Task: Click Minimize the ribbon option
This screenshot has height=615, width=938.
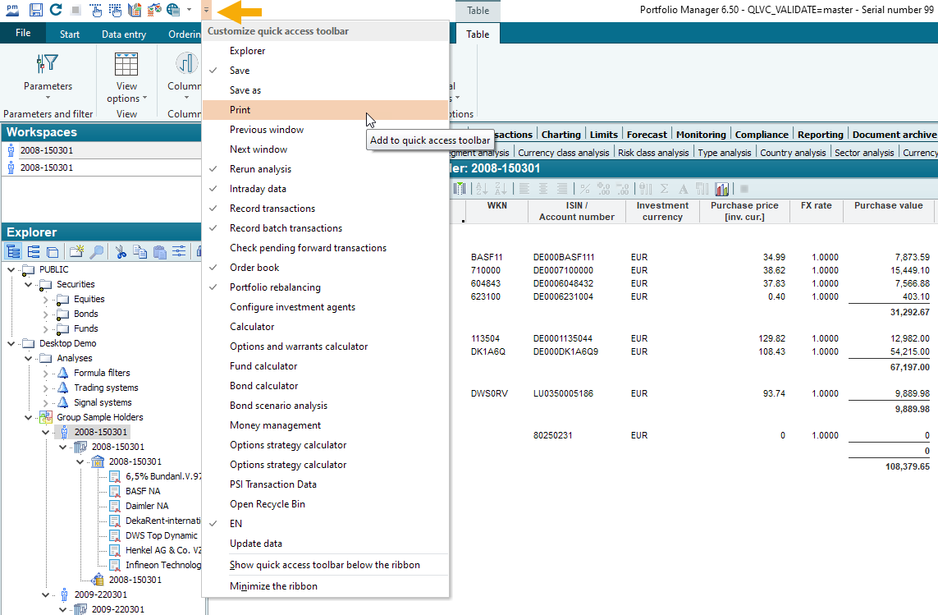Action: pyautogui.click(x=273, y=586)
